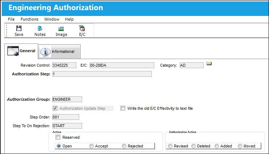Open the File menu
269x154 pixels.
point(11,19)
